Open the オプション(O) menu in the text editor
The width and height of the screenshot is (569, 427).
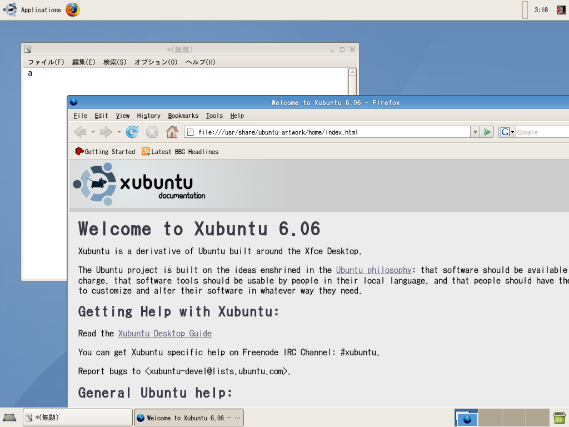point(156,62)
